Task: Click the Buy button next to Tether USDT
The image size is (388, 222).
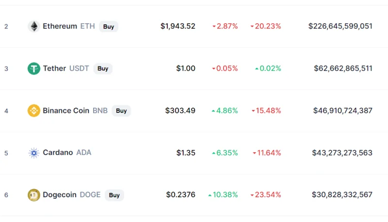Action: 103,68
